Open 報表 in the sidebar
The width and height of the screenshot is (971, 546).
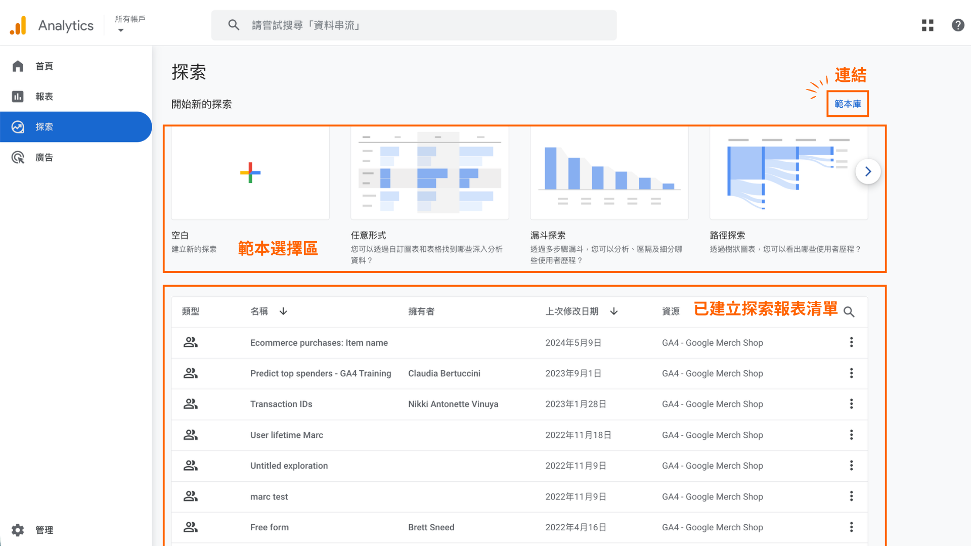(x=44, y=97)
